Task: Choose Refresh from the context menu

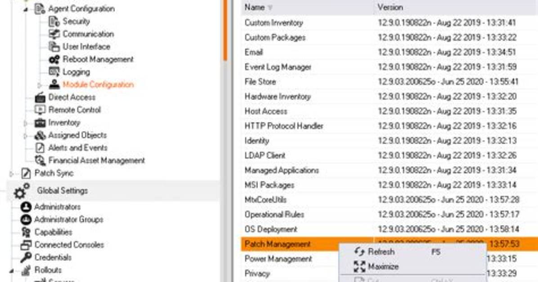Action: [413, 252]
